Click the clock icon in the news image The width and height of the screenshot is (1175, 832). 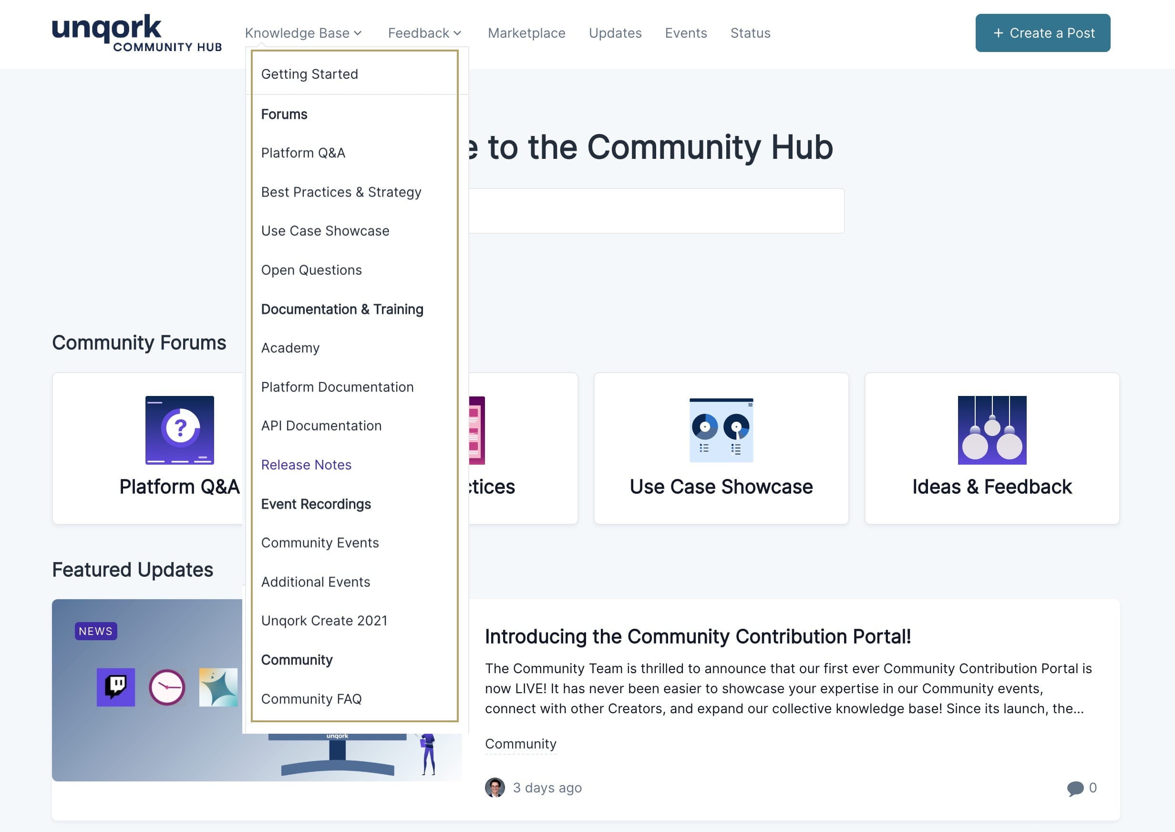tap(167, 687)
